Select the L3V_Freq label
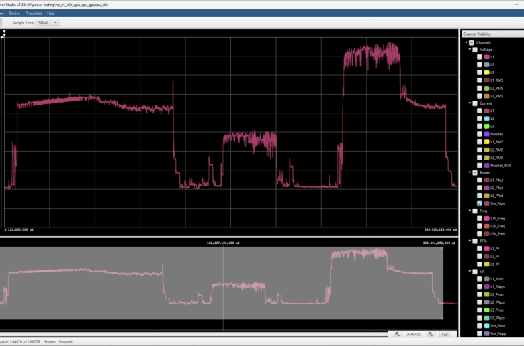Viewport: 524px width, 346px height. click(x=498, y=234)
